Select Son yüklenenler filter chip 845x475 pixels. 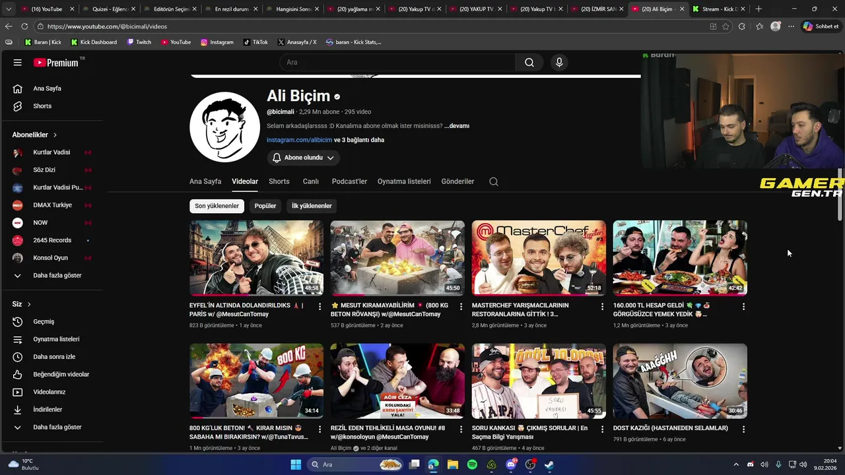coord(217,206)
